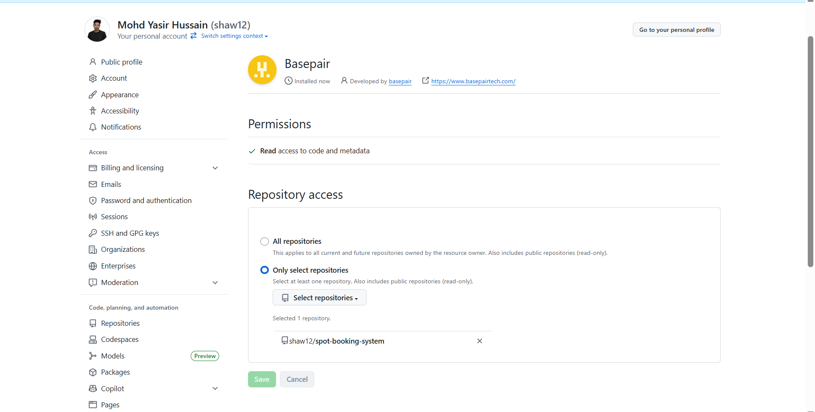815x412 pixels.
Task: Click the SSH and GPG keys icon
Action: point(93,233)
